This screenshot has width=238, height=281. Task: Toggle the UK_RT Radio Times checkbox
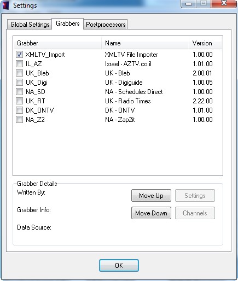(x=19, y=101)
